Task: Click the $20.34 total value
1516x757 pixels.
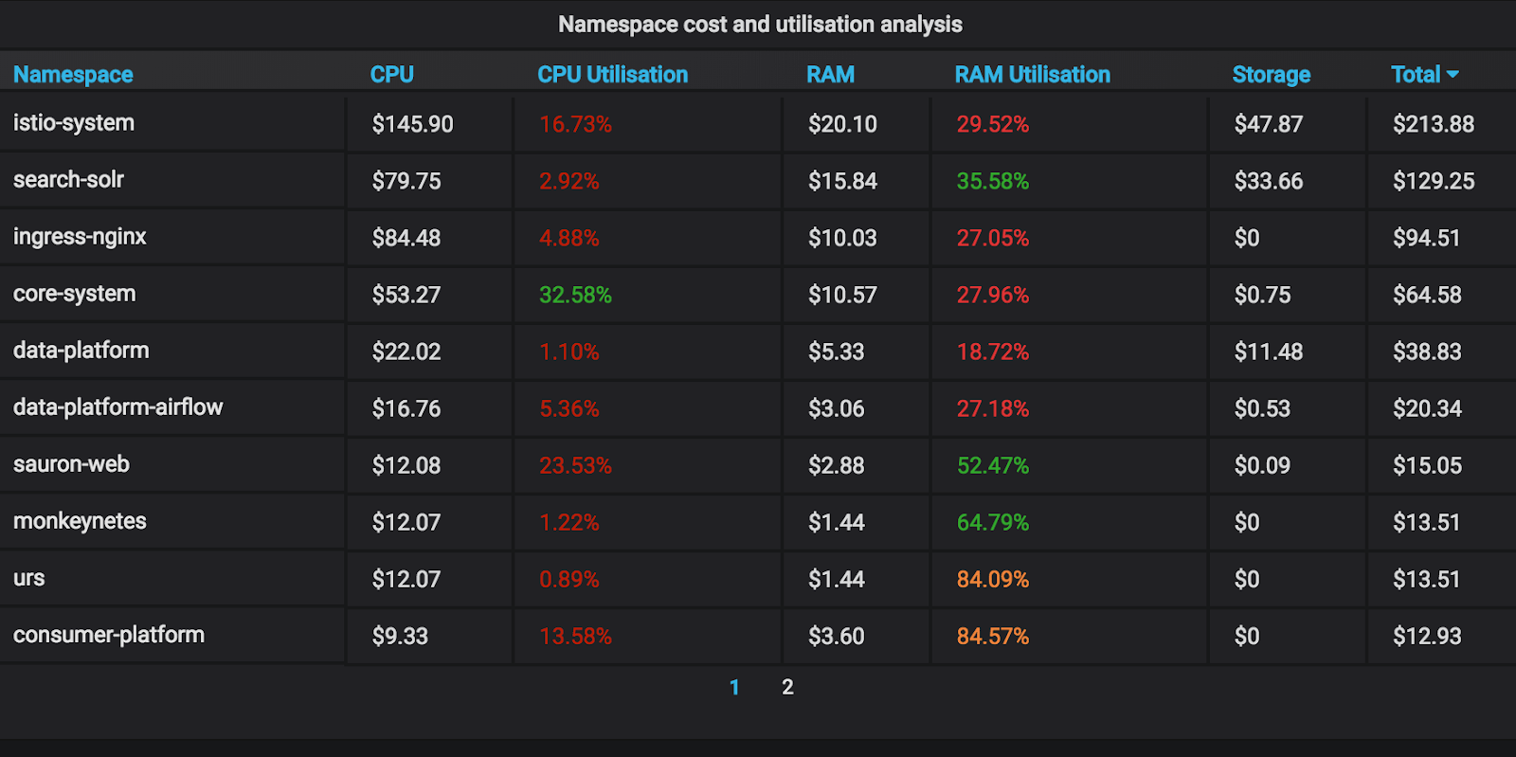Action: point(1428,408)
